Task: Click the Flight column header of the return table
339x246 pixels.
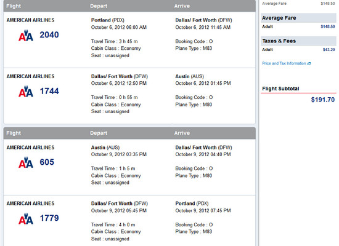Action: 14,133
